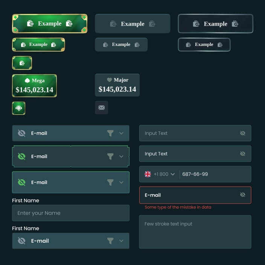
Task: Click funnel filter icon in notched-frame E-mail dropdown
Action: click(x=110, y=156)
